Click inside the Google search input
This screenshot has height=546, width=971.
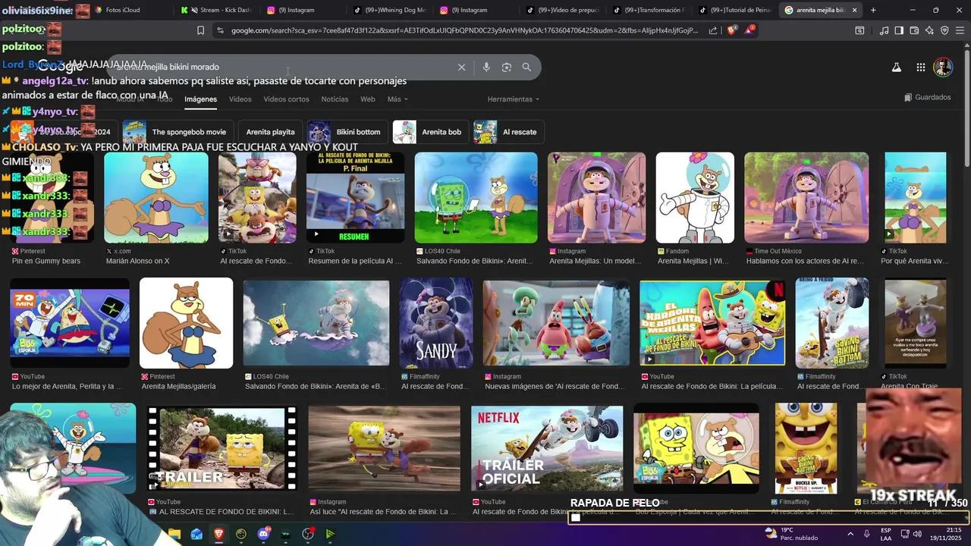[281, 67]
